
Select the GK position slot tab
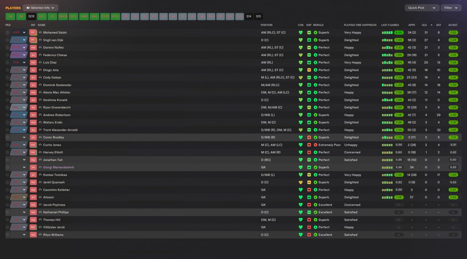tap(10, 16)
